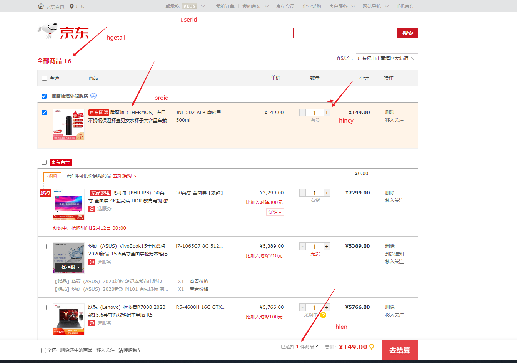Open the THERMOS product title link
The height and width of the screenshot is (363, 517).
(x=128, y=116)
